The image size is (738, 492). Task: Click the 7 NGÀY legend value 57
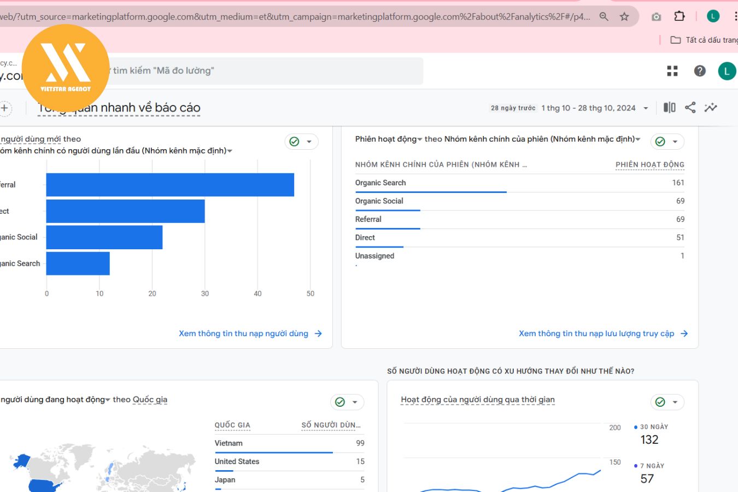pyautogui.click(x=647, y=479)
